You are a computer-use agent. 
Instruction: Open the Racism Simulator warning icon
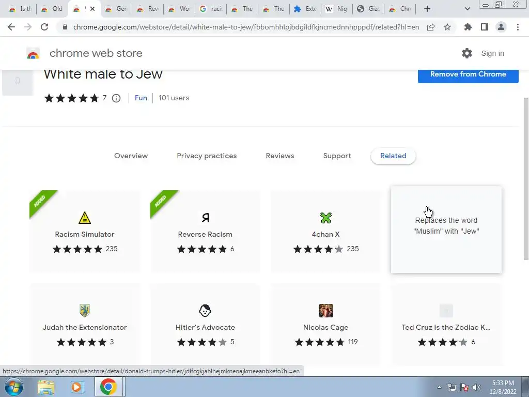point(85,218)
